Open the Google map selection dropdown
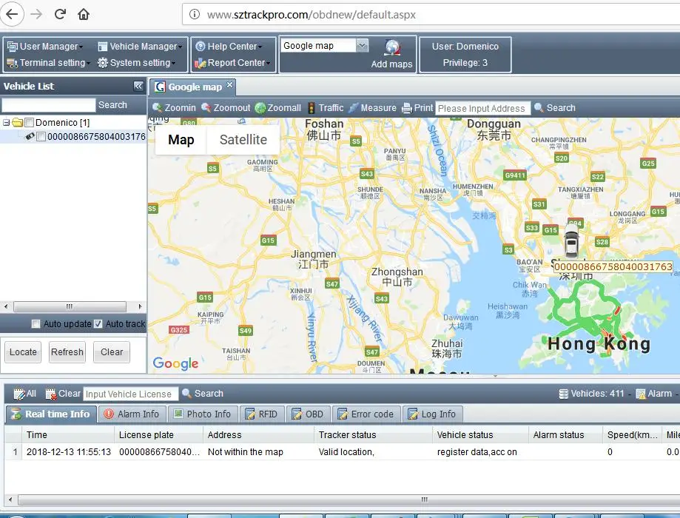Image resolution: width=680 pixels, height=518 pixels. click(362, 46)
